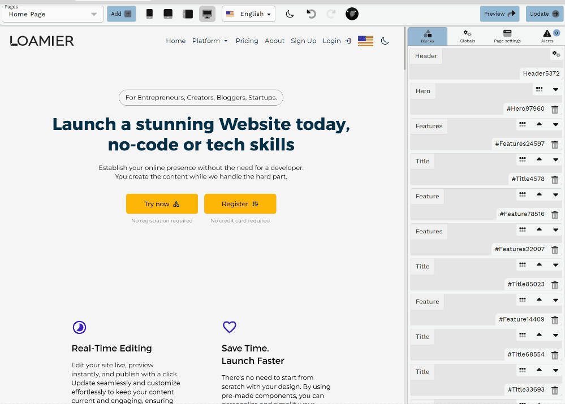Click the Login navigation link
565x404 pixels.
coord(337,41)
